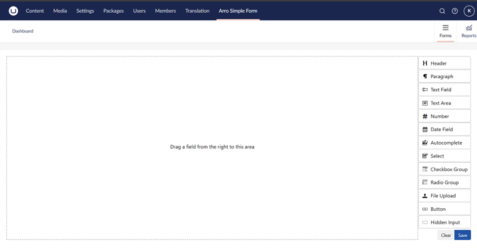Viewport: 477px width, 250px height.
Task: Choose the File Upload label
Action: click(x=443, y=196)
